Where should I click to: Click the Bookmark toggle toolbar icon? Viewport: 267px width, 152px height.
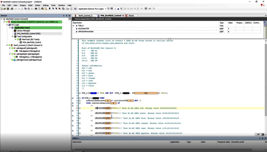(x=50, y=9)
